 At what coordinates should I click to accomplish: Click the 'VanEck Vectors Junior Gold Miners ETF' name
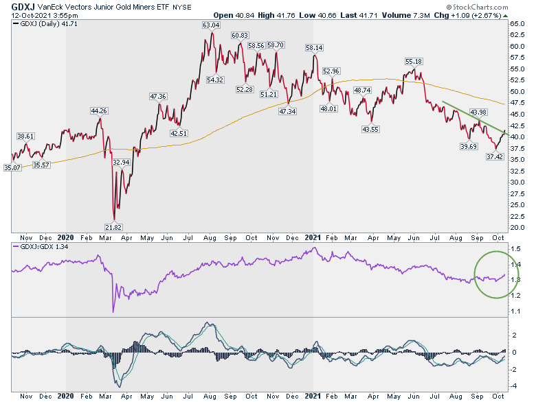tap(104, 7)
